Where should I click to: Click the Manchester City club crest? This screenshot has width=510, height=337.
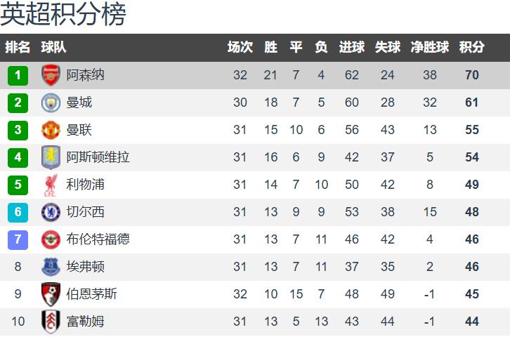pyautogui.click(x=51, y=103)
